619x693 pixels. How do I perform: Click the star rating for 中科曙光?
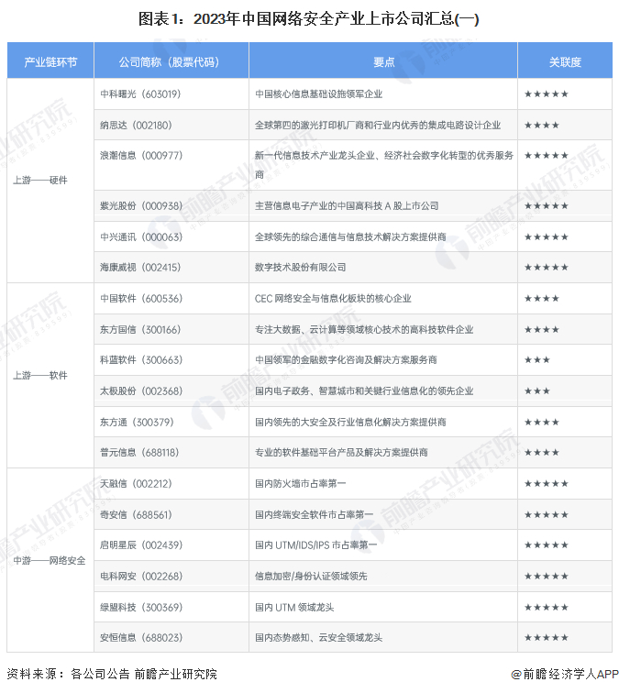point(546,94)
